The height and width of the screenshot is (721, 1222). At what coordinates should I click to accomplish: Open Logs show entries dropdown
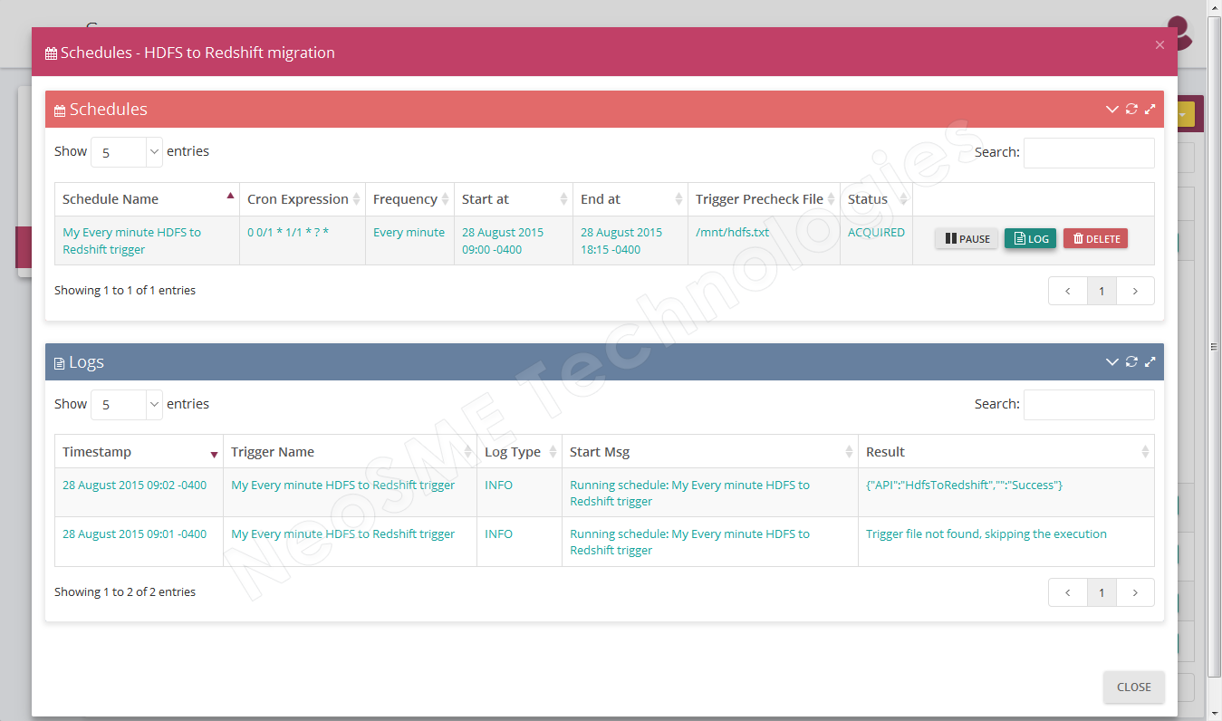tap(127, 405)
